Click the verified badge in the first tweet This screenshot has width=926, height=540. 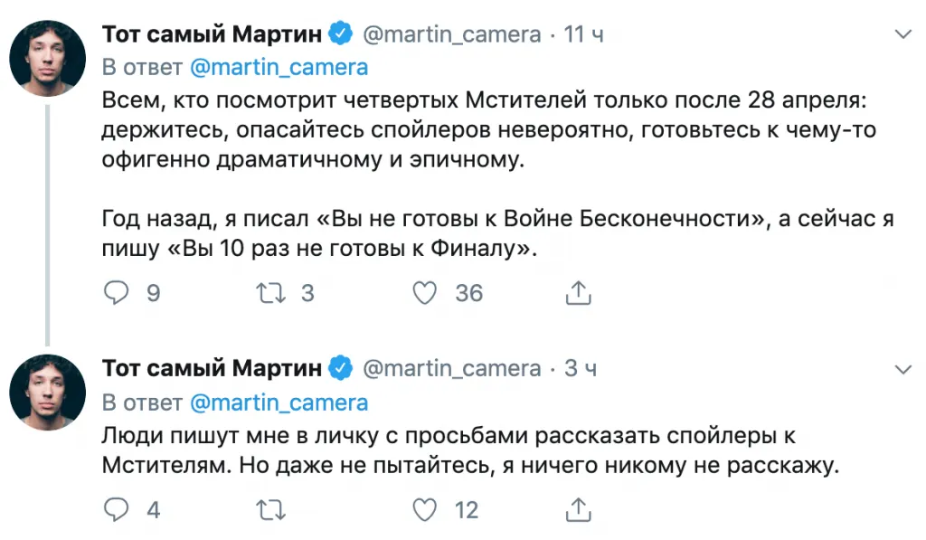[340, 35]
